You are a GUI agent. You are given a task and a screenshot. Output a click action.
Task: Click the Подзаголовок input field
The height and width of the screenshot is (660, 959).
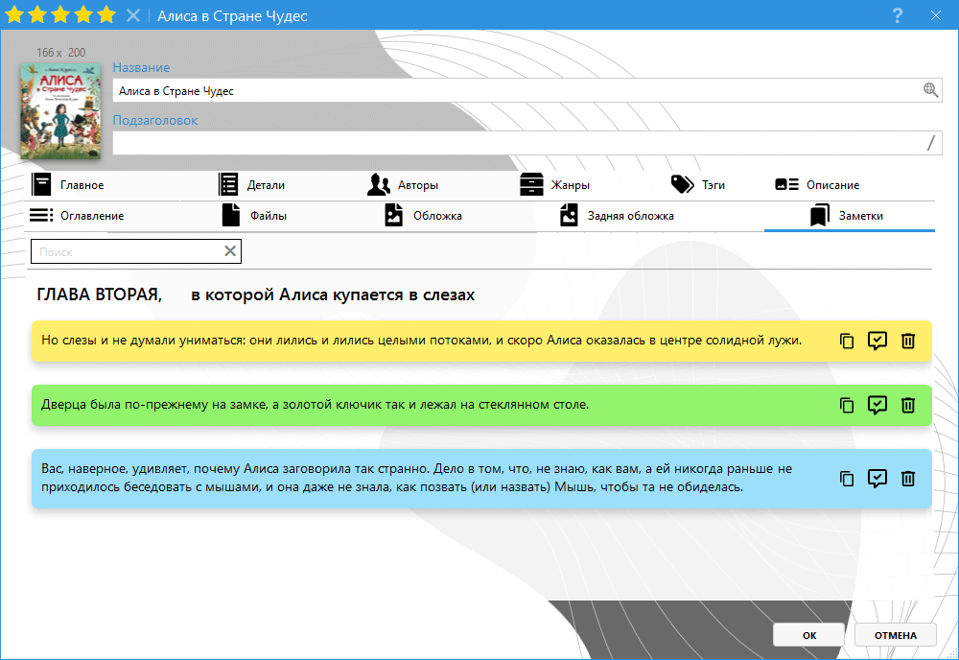[x=518, y=143]
